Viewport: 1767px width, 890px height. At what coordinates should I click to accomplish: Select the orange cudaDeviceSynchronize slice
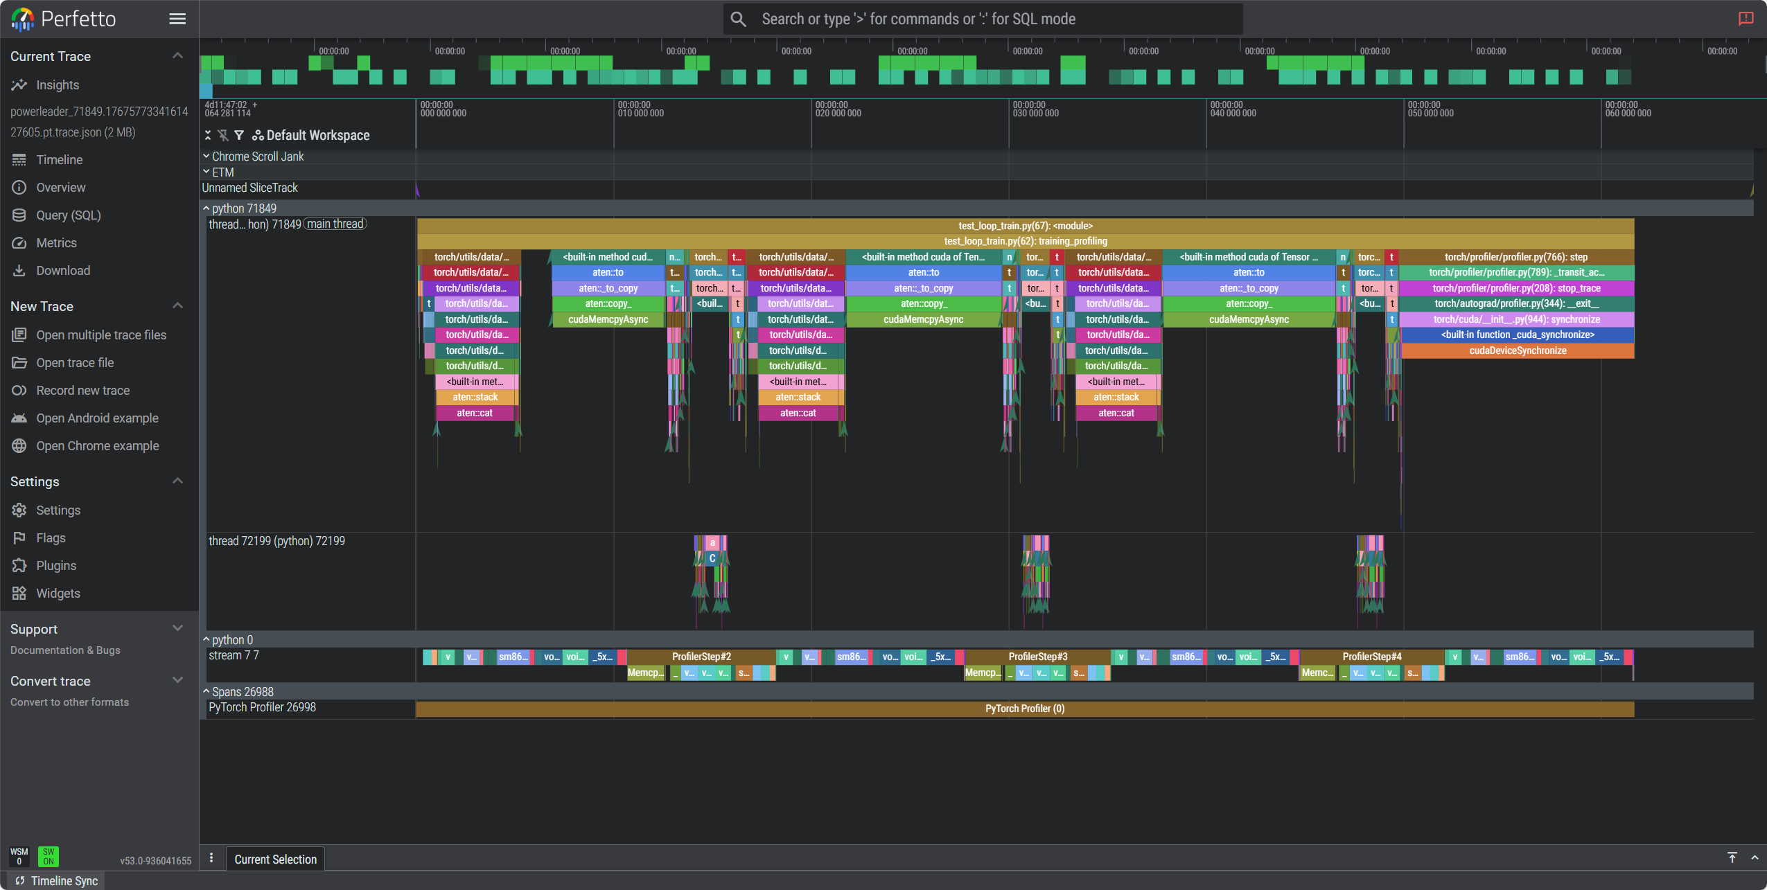coord(1517,350)
